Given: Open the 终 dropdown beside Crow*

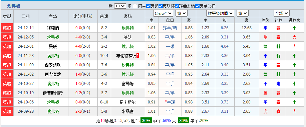Looking at the screenshot, I should tap(182, 13).
